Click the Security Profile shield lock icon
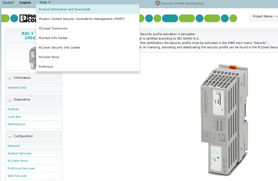 [x=157, y=3]
